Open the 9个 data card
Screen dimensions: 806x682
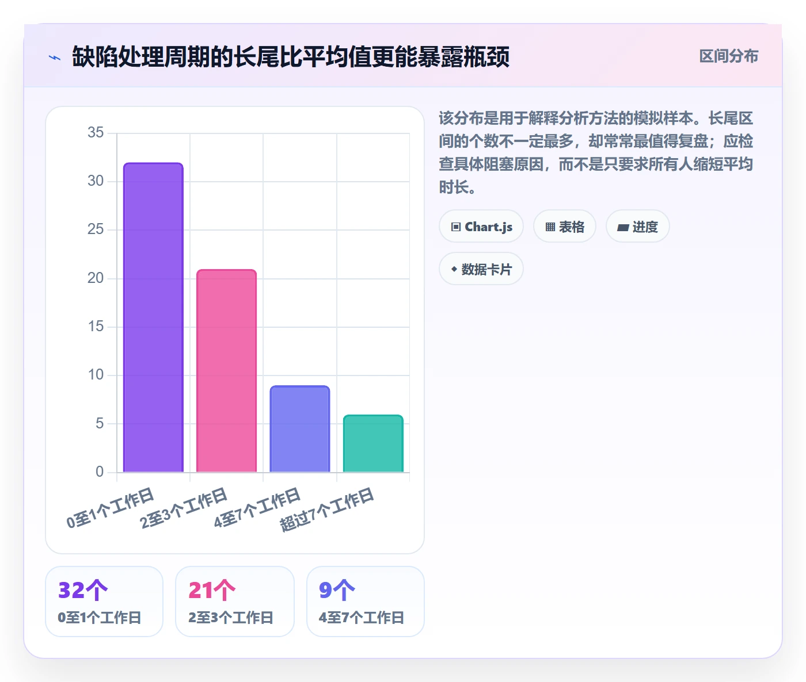click(x=366, y=601)
